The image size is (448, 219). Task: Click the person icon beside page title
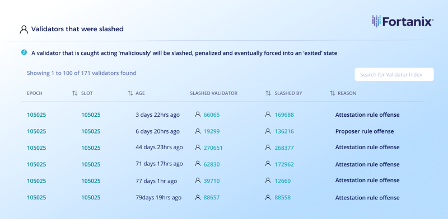(24, 29)
